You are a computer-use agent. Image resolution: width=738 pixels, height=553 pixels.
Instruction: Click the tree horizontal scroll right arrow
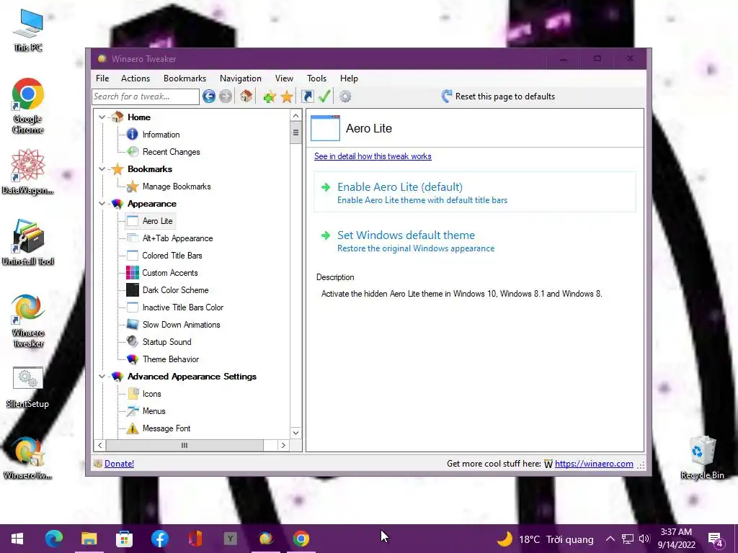(x=283, y=445)
